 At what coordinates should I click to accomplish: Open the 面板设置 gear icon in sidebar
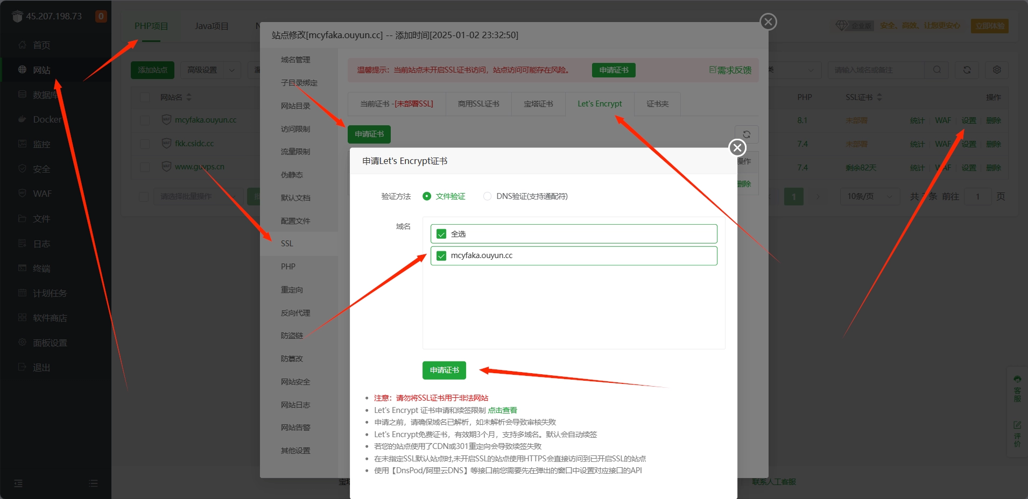coord(22,342)
